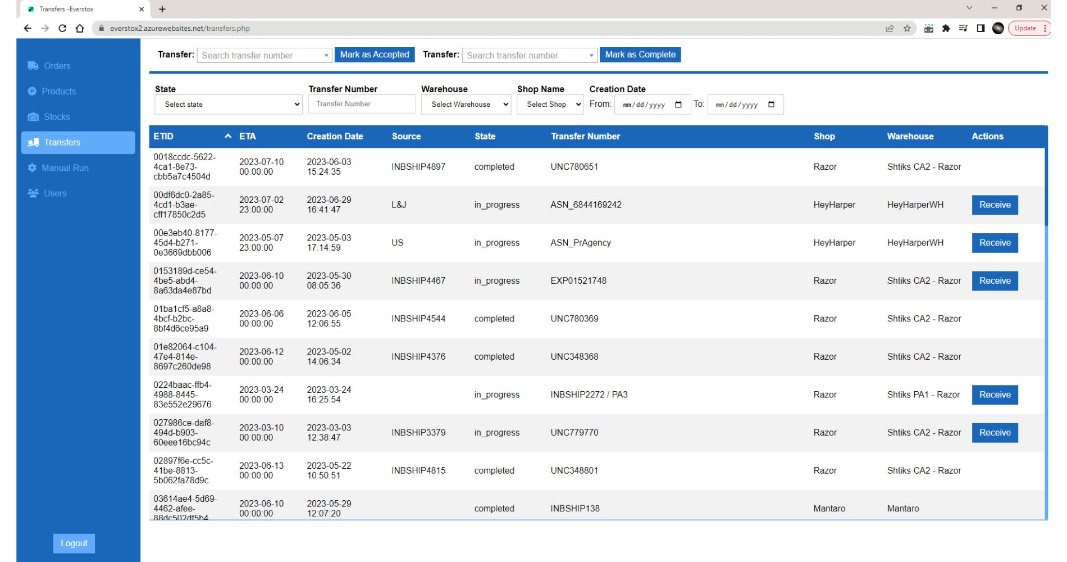The width and height of the screenshot is (1067, 562).
Task: Reload the page with refresh icon
Action: click(x=62, y=28)
